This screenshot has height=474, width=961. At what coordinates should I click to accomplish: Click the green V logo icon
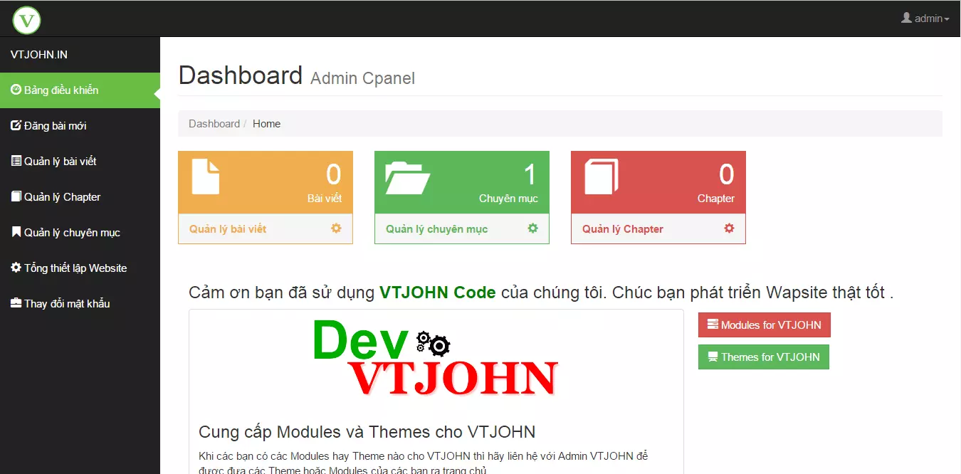click(27, 19)
